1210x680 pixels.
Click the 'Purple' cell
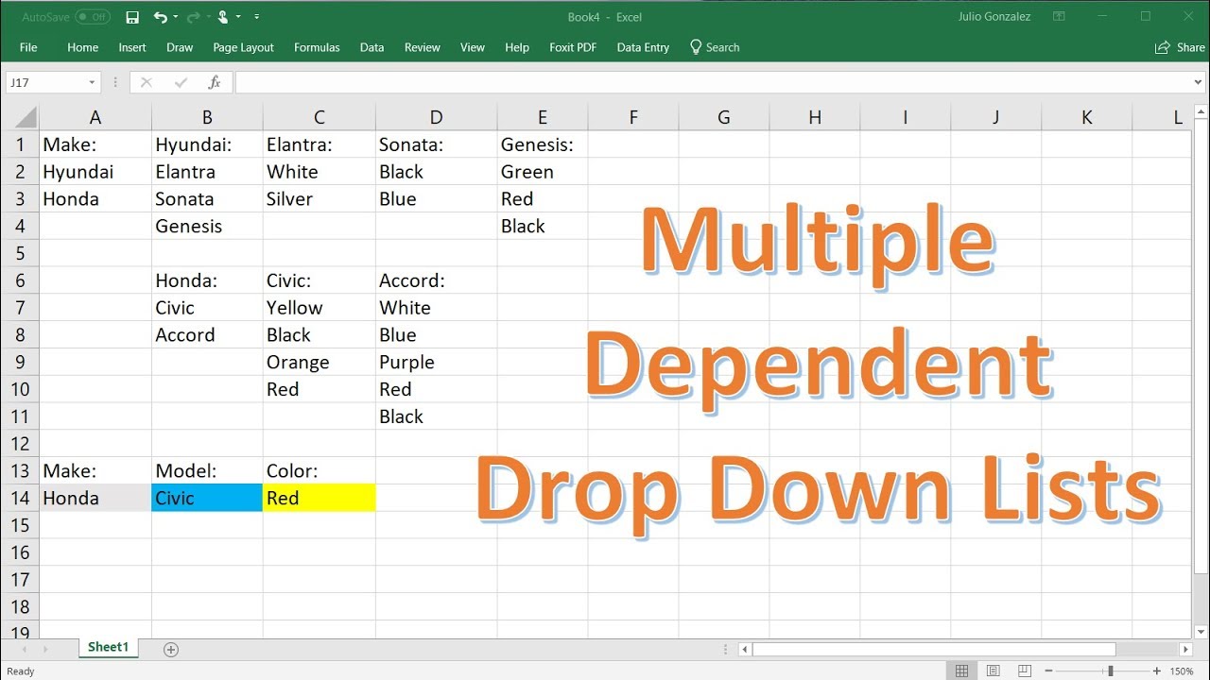click(x=436, y=362)
